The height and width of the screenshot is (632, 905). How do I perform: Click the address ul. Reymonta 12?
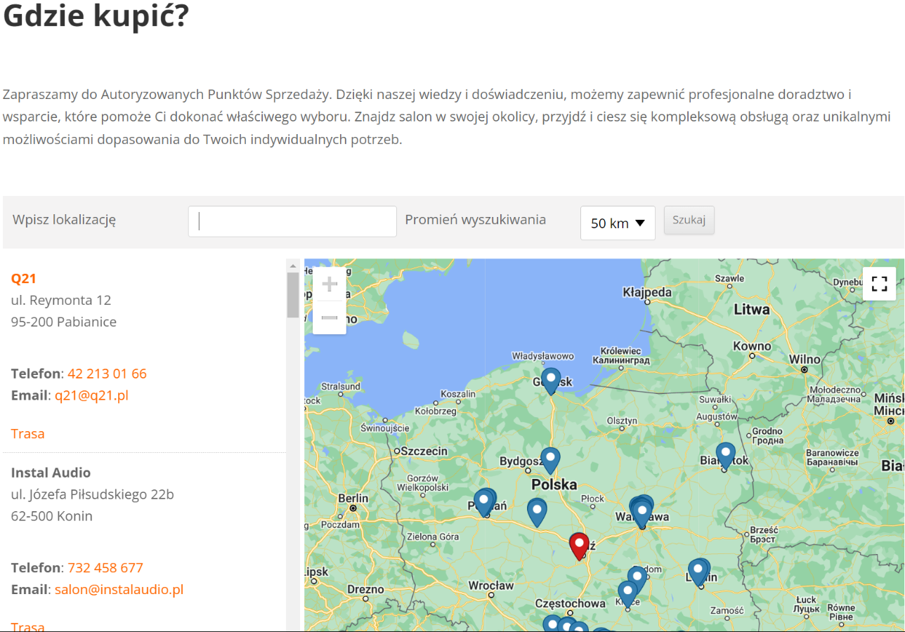61,301
